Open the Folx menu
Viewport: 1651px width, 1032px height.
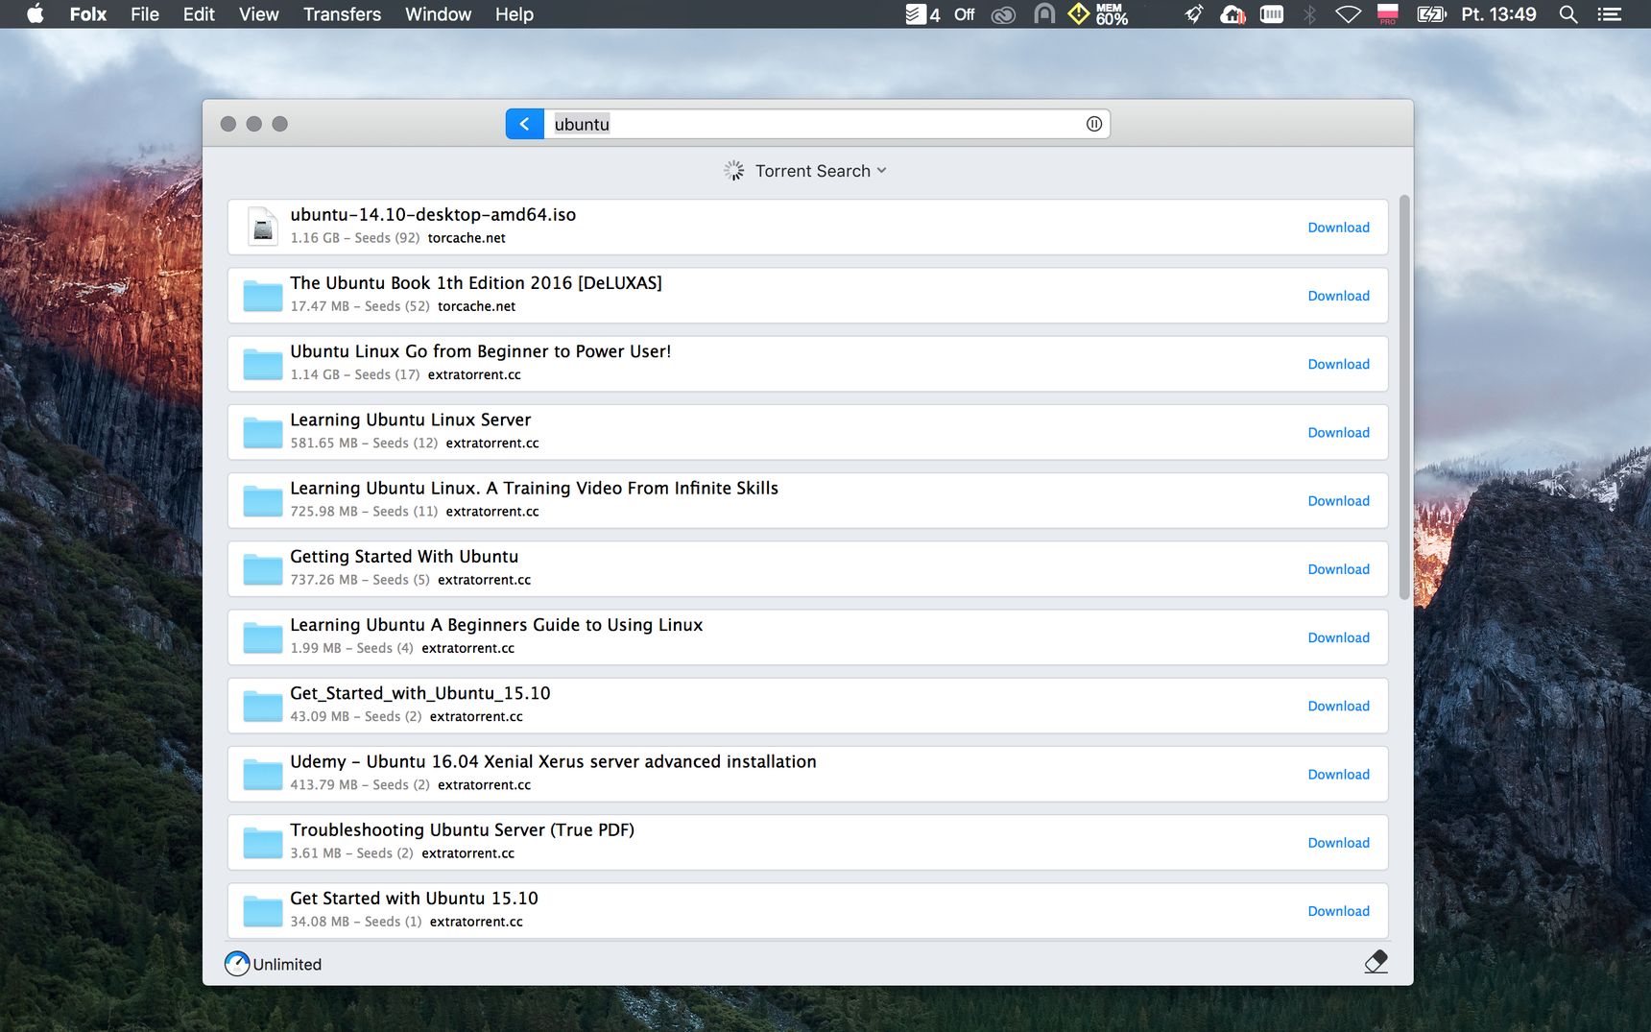tap(88, 14)
